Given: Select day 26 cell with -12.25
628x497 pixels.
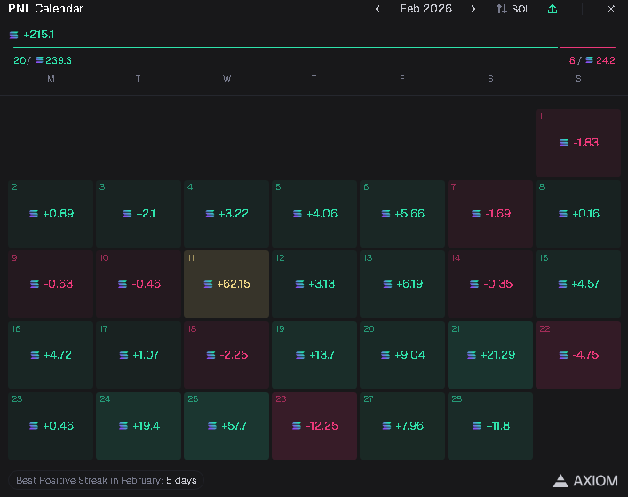Looking at the screenshot, I should coord(314,426).
